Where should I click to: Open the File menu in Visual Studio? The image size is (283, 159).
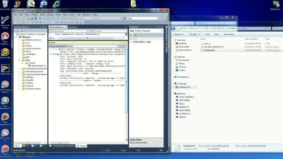(15, 15)
